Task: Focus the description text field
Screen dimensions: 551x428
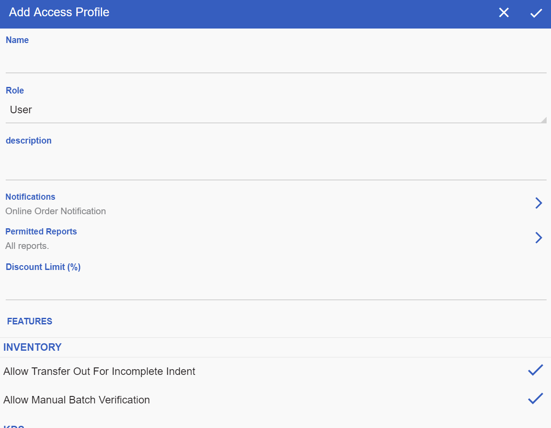Action: pyautogui.click(x=276, y=165)
